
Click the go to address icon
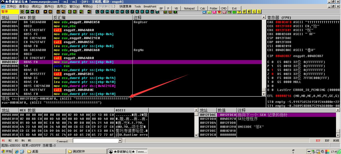pos(89,11)
